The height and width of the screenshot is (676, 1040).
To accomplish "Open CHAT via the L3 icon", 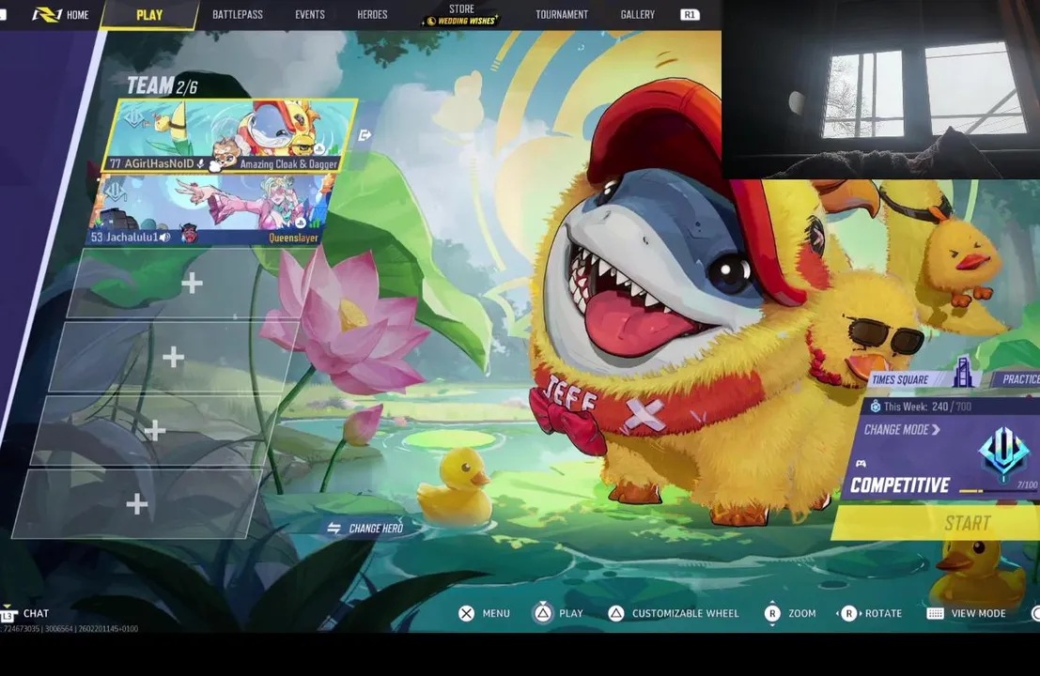I will (x=8, y=614).
